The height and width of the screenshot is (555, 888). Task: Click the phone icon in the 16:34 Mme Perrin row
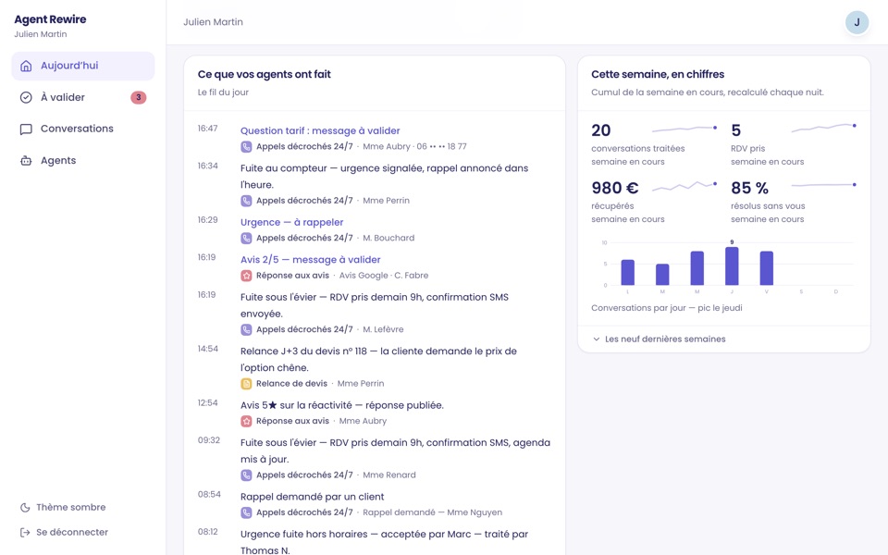246,201
